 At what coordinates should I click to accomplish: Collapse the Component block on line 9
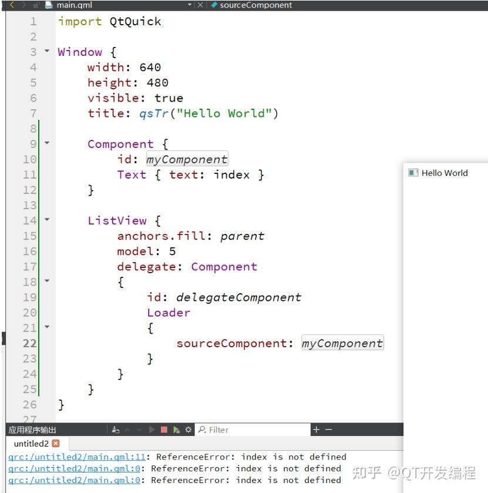pos(47,144)
